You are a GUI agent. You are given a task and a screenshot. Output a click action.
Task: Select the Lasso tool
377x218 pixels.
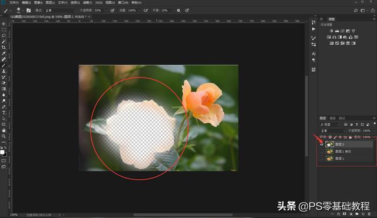tap(4, 35)
